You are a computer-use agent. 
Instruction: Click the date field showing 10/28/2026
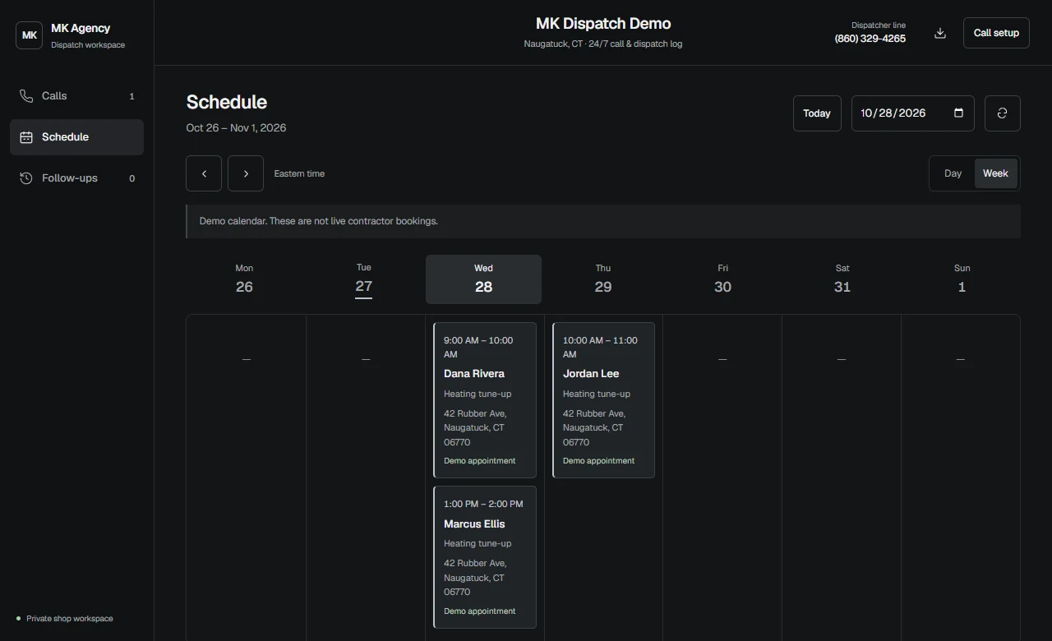[x=912, y=113]
